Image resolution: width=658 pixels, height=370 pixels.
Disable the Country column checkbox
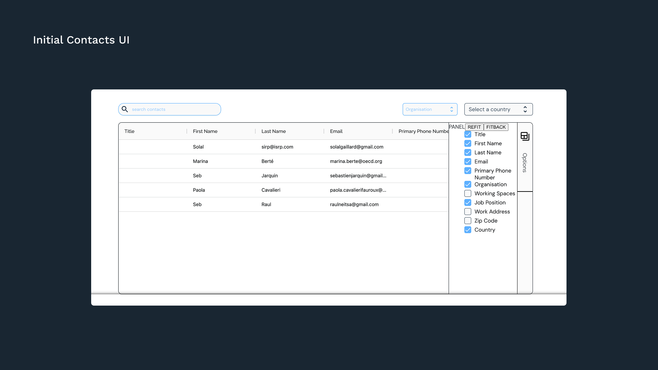coord(468,230)
